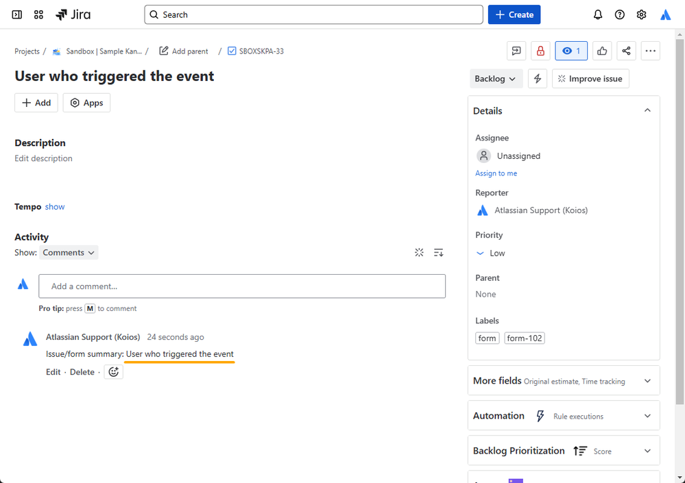Toggle the sidebar panel icon

16,15
